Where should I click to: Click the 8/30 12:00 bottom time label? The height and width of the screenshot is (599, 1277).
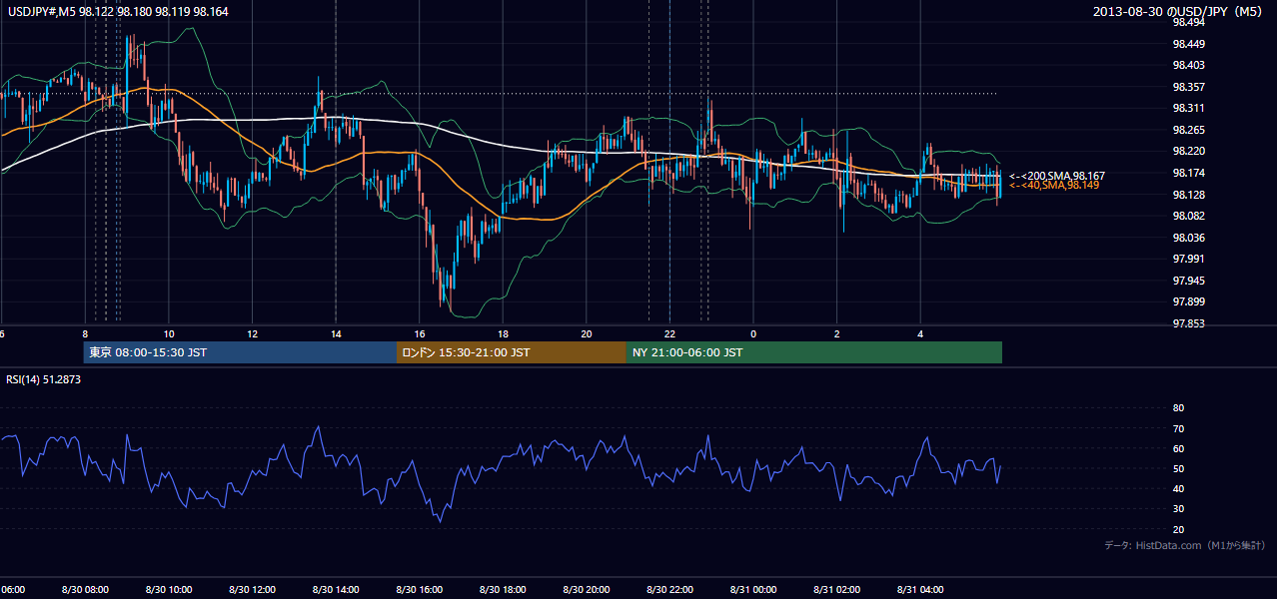(252, 590)
